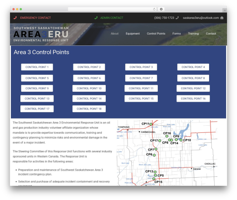The image size is (237, 200).
Task: Select the Control Point 5 button
Action: click(37, 78)
